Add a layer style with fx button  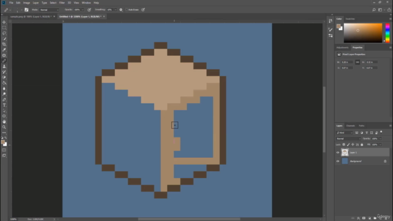(x=359, y=219)
